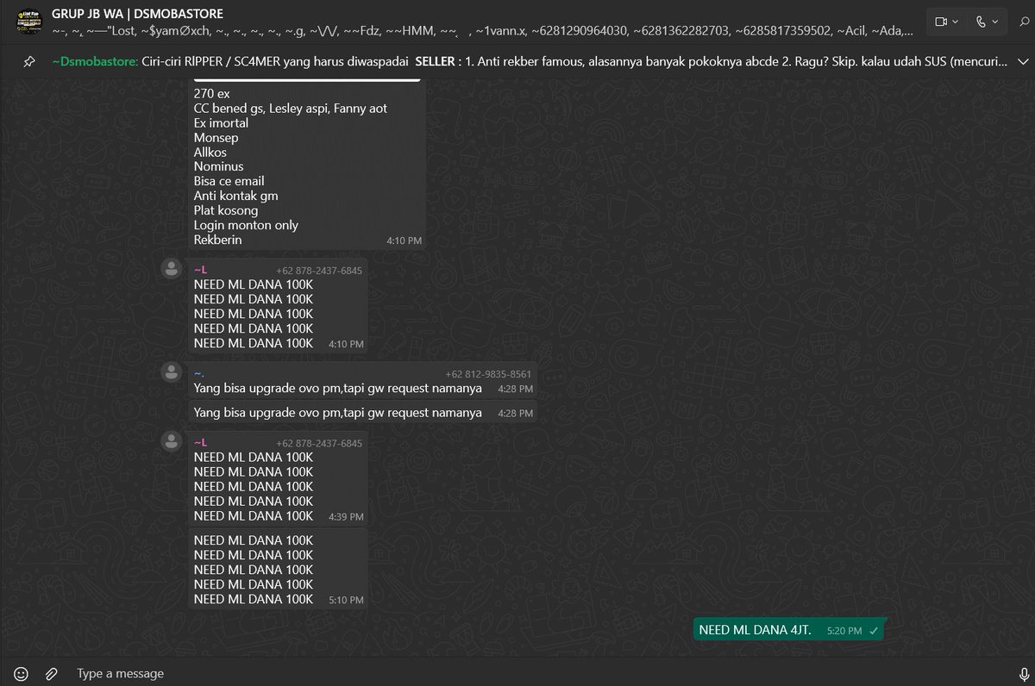This screenshot has height=686, width=1035.
Task: Search within this chat
Action: 1024,22
